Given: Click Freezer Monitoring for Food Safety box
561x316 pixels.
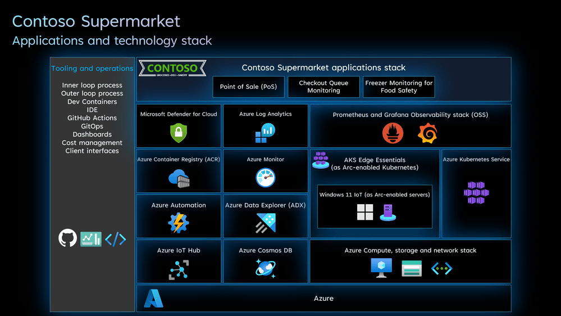Looking at the screenshot, I should 399,87.
